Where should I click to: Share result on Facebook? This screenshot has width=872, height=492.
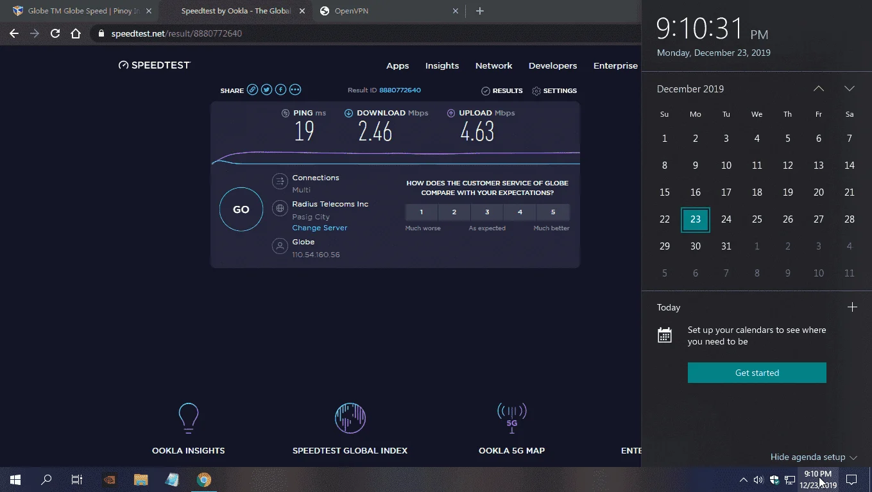[280, 90]
